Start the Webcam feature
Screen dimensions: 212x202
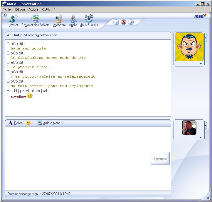coord(59,20)
